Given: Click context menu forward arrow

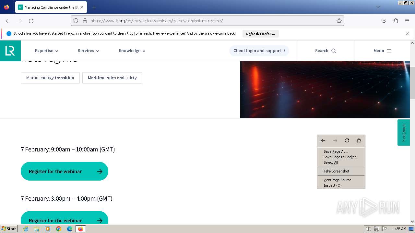Looking at the screenshot, I should pos(335,140).
